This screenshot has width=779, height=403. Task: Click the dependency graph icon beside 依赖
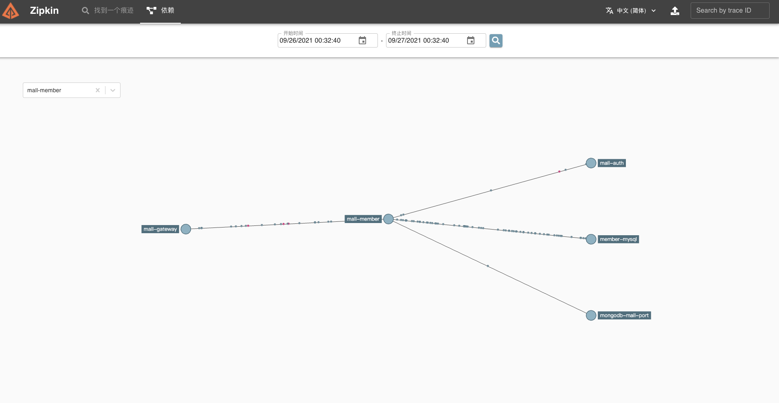pos(151,11)
